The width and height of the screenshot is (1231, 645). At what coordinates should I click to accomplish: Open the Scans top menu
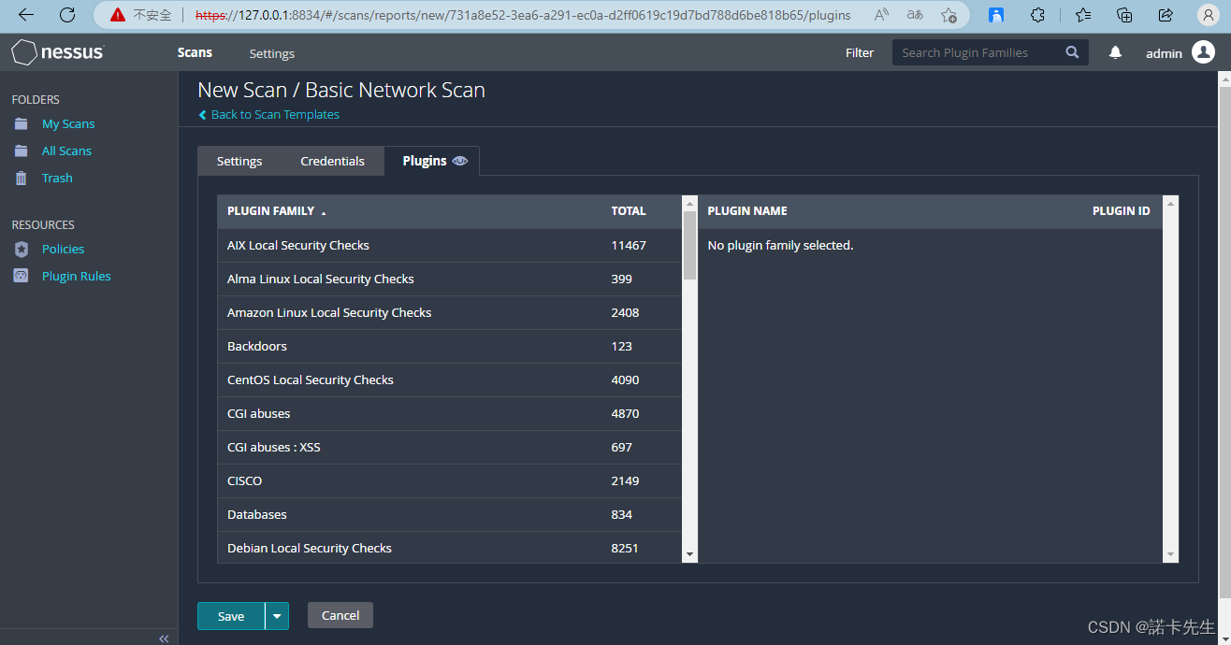tap(195, 53)
